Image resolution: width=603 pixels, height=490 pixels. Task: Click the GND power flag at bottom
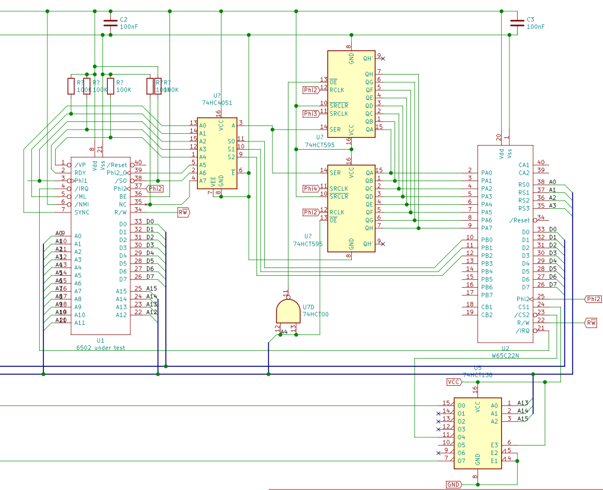tap(454, 484)
